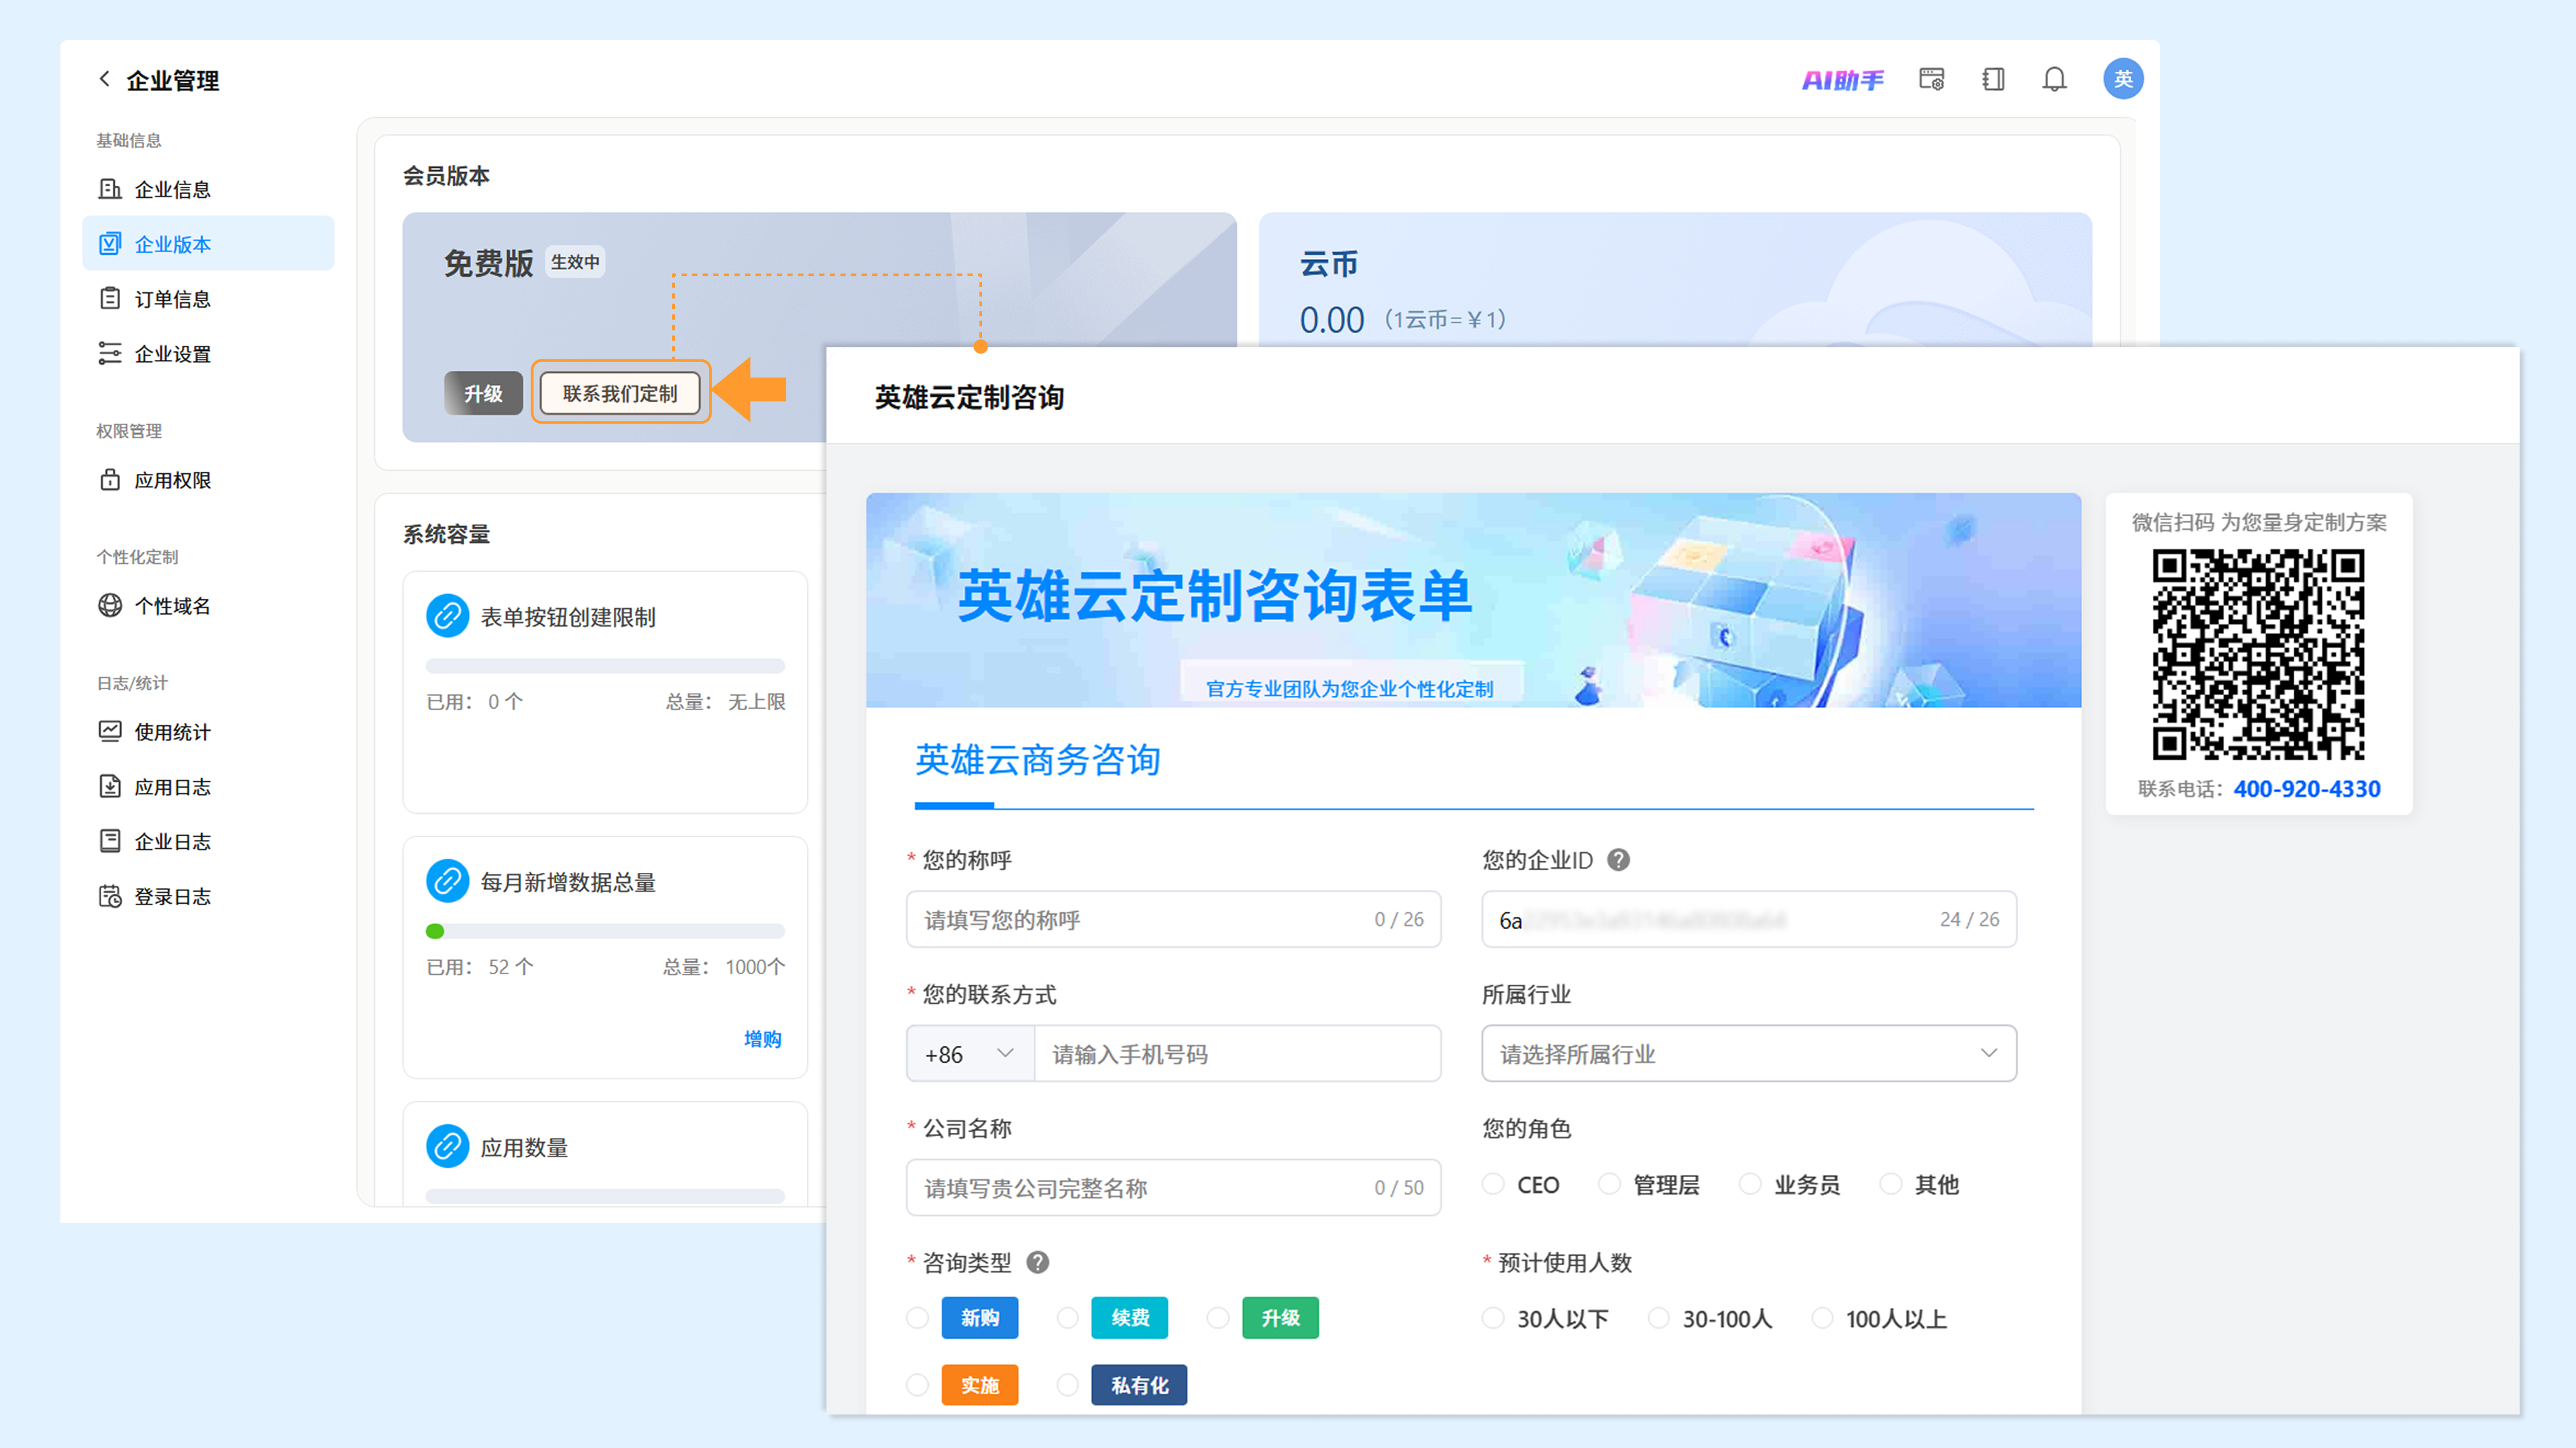Viewport: 2576px width, 1448px height.
Task: Click the link icon beside 表单按钮创建限制
Action: click(x=447, y=617)
